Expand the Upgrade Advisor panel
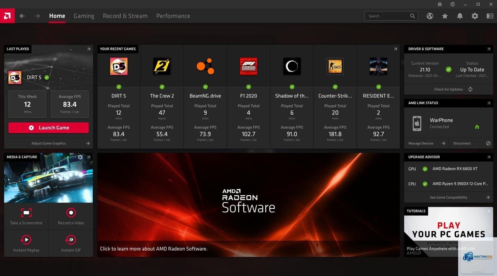Image resolution: width=497 pixels, height=276 pixels. 489,157
